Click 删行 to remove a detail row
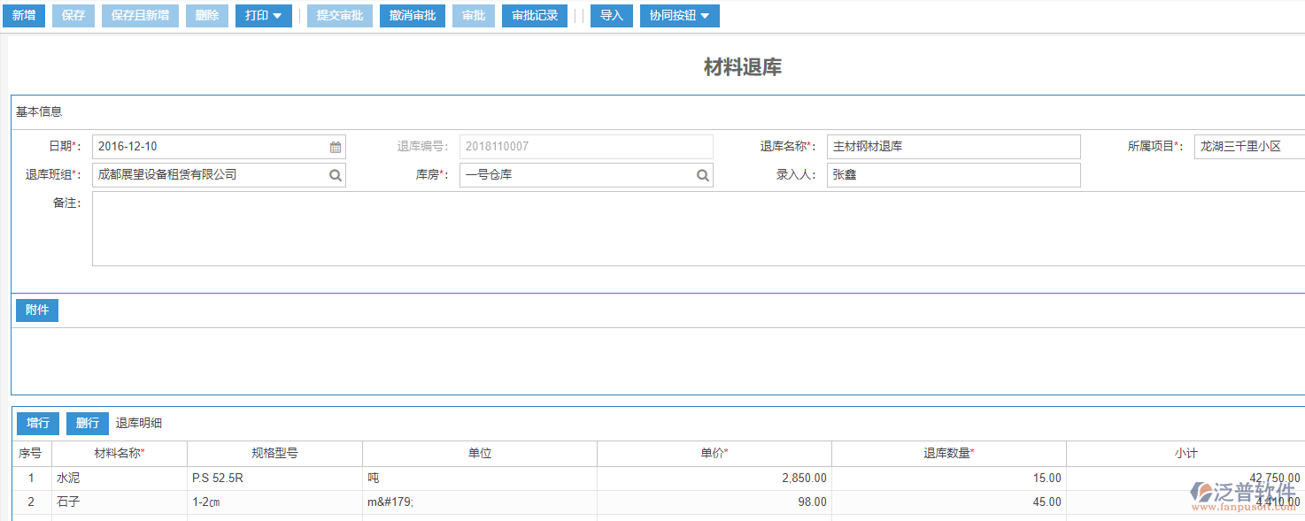 [x=87, y=423]
